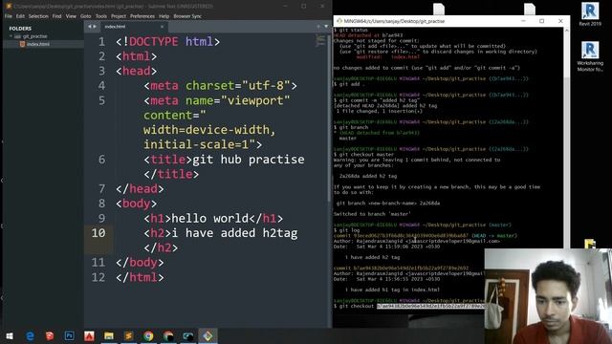Click the DOCTYPE declaration on line 1
Viewport: 612px width, 344px height.
[168, 41]
